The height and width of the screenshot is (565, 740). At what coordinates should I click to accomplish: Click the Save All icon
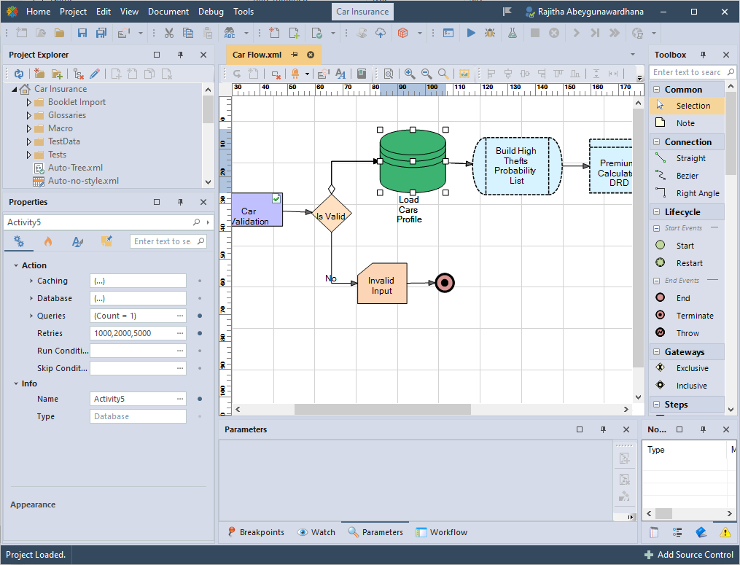101,33
